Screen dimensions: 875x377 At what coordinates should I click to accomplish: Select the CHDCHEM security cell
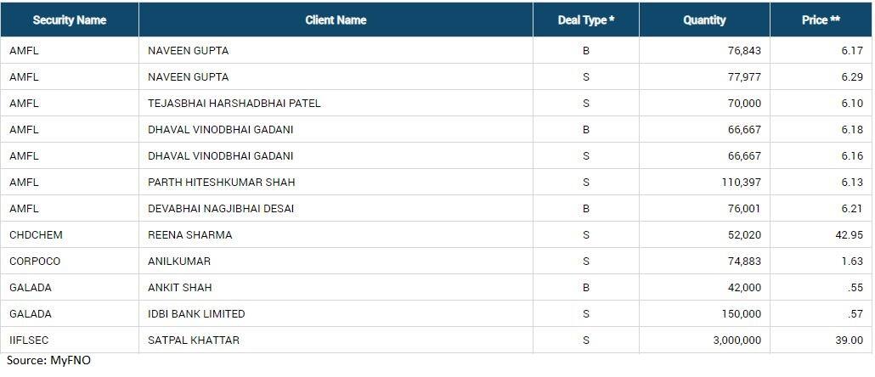click(x=69, y=235)
